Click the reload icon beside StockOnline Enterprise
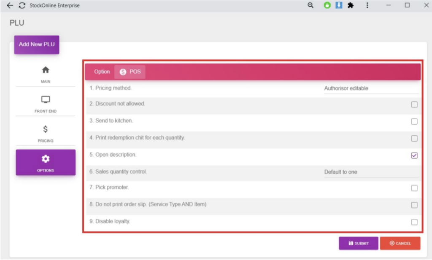432x260 pixels. [22, 5]
